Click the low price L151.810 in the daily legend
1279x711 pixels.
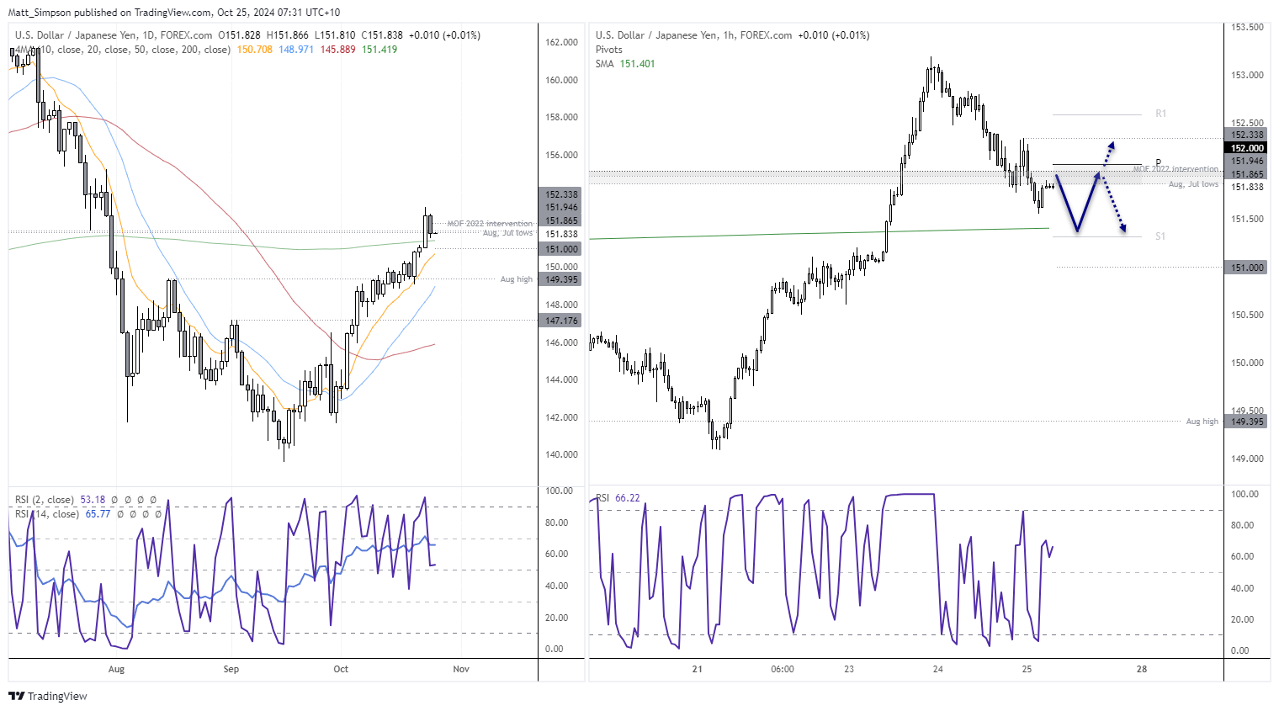click(x=335, y=35)
